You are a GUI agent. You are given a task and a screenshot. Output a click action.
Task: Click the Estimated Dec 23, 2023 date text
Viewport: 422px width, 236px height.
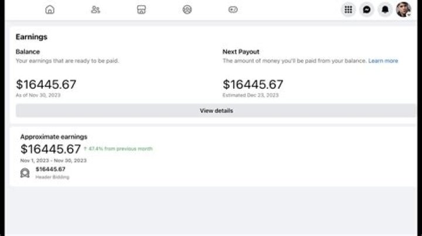click(x=251, y=95)
